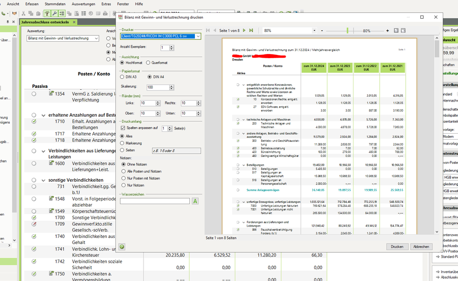The width and height of the screenshot is (458, 281).
Task: Select Markierung print range
Action: tap(122, 143)
